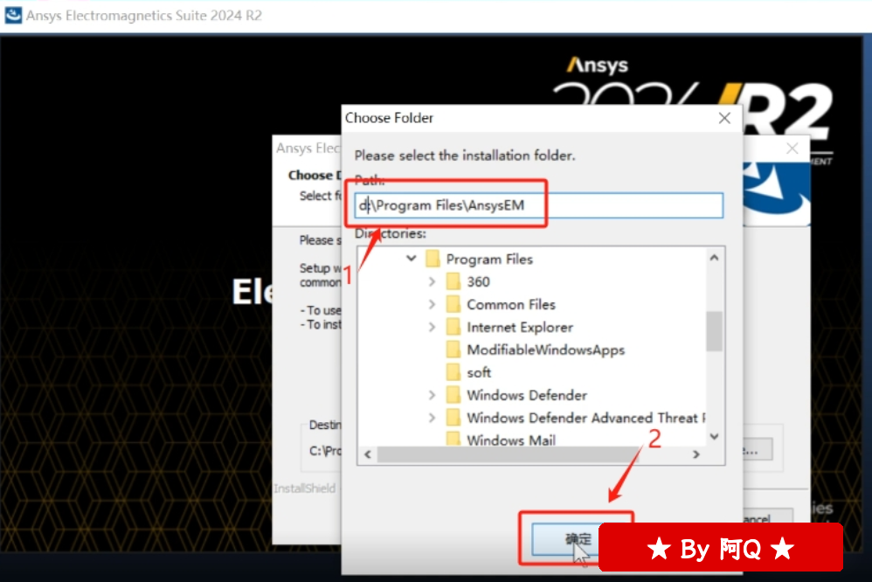This screenshot has width=872, height=582.
Task: Expand the Internet Explorer folder chevron
Action: 432,327
